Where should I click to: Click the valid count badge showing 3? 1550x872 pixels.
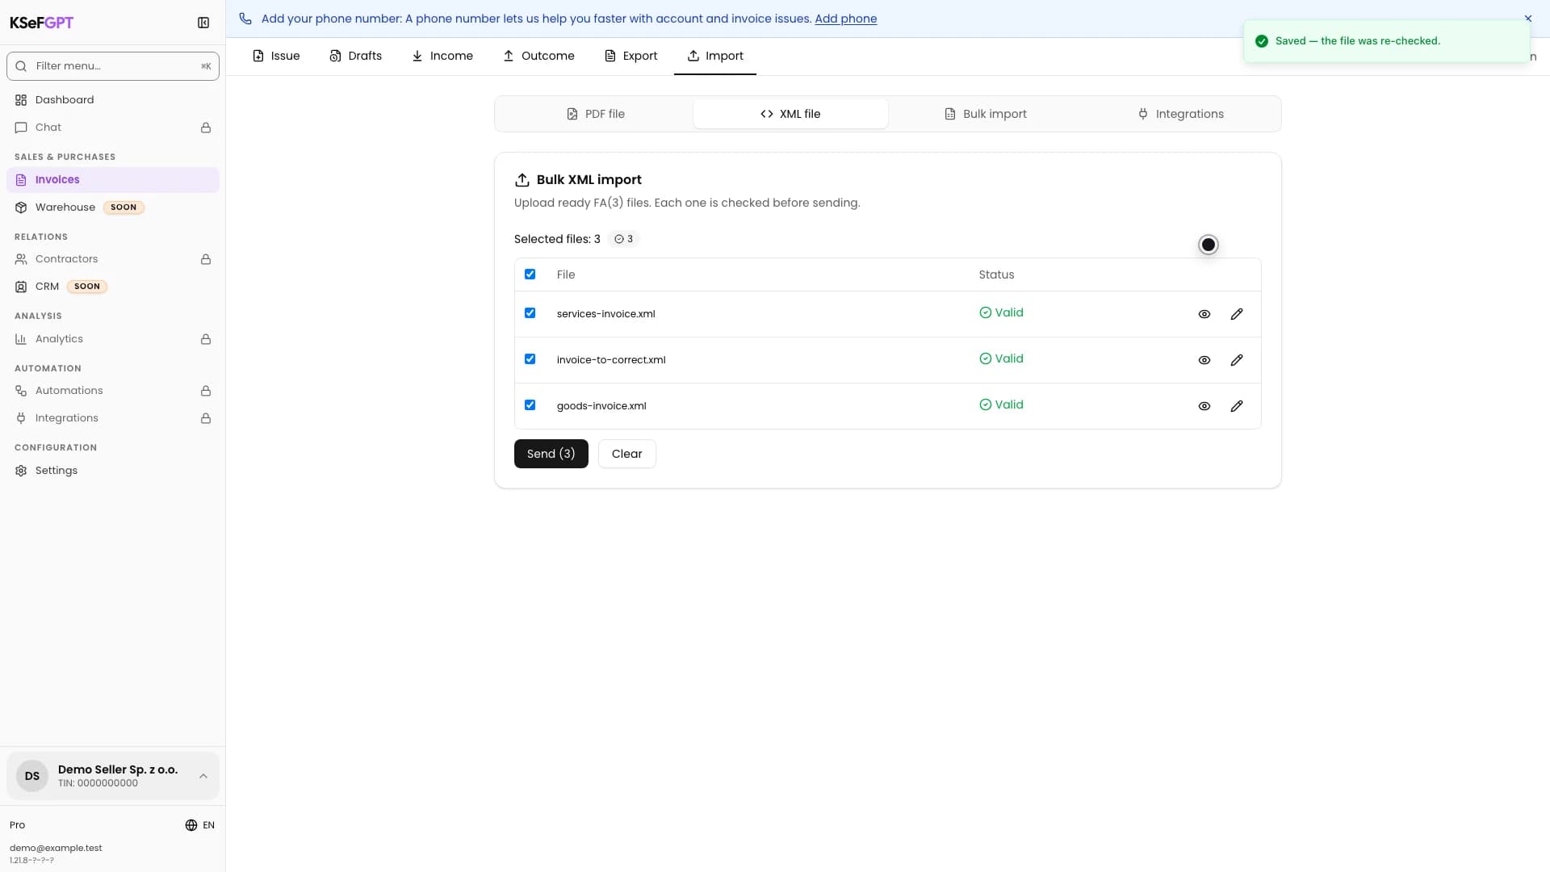coord(623,239)
